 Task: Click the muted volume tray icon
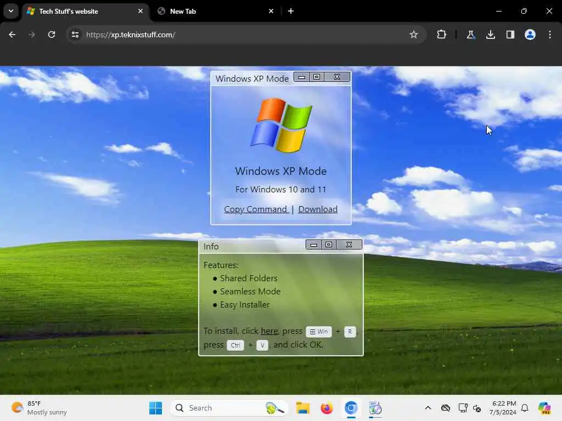click(477, 408)
